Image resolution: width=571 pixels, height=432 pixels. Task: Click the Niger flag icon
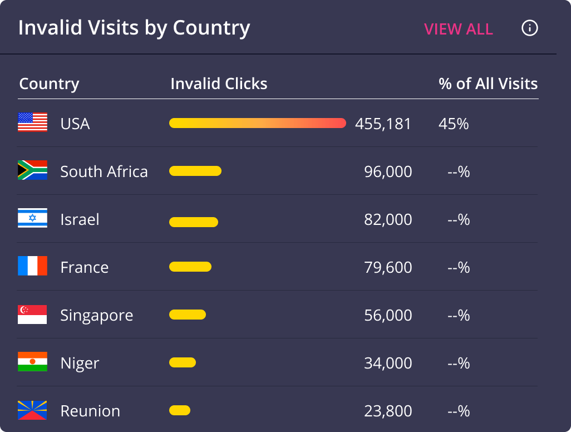[x=32, y=362]
